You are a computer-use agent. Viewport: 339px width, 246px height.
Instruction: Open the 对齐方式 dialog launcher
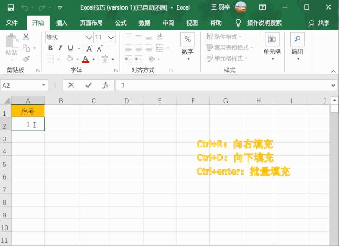[171, 70]
